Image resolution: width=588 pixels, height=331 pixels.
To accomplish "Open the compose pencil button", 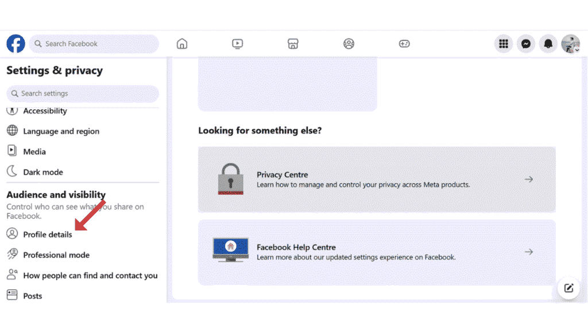I will (568, 288).
